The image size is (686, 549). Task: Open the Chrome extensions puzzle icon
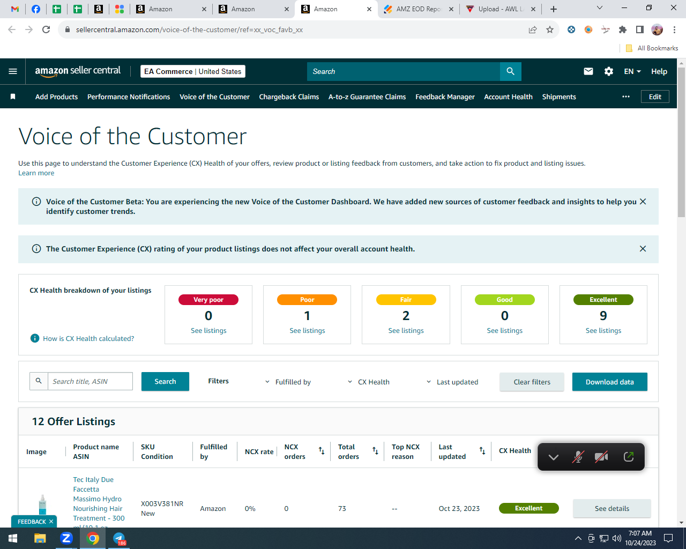tap(623, 29)
